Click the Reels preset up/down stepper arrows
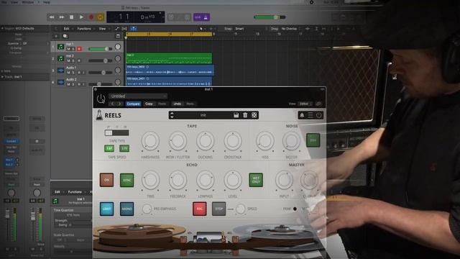 (172, 115)
